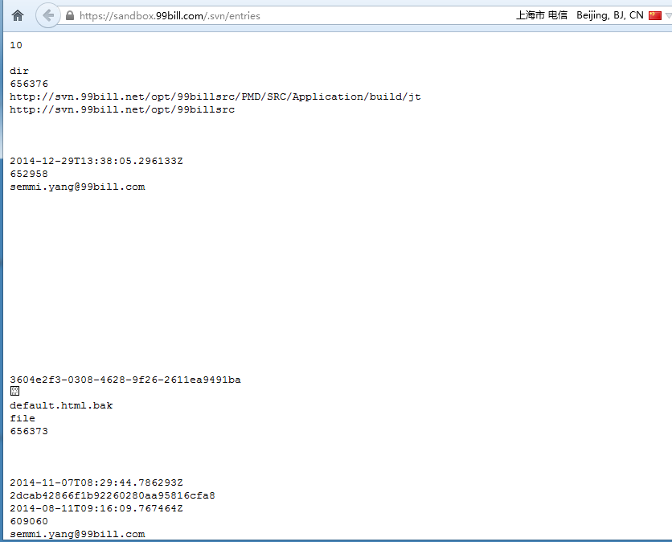
Task: Click the China flag icon
Action: [655, 16]
